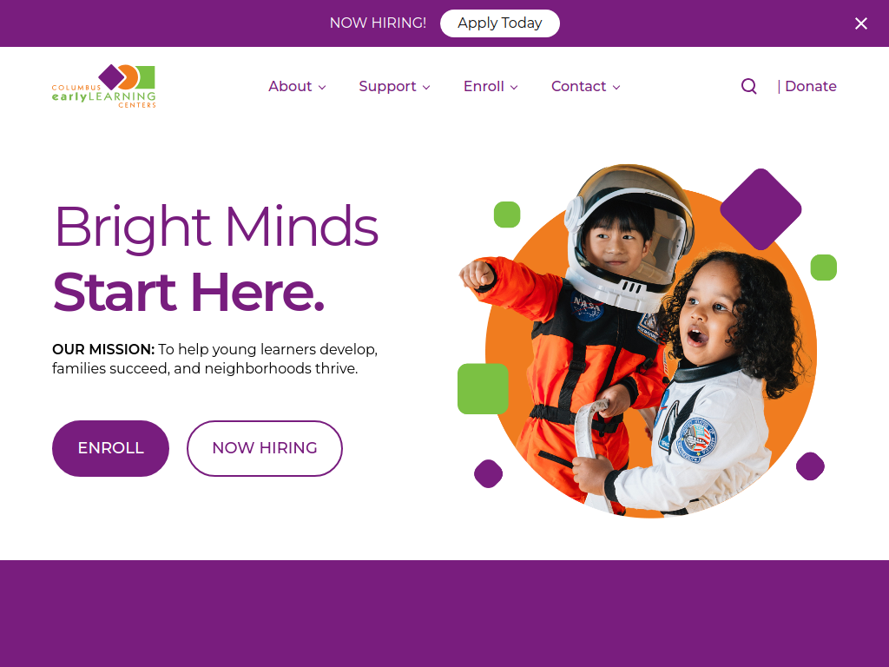
Task: Click the search magnifier icon
Action: [x=748, y=86]
